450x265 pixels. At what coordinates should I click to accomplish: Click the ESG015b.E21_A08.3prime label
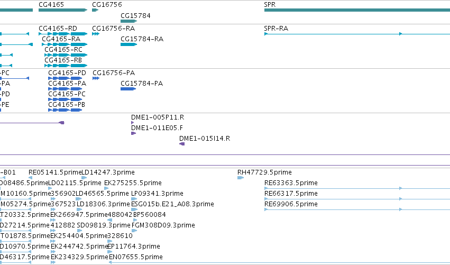(172, 204)
